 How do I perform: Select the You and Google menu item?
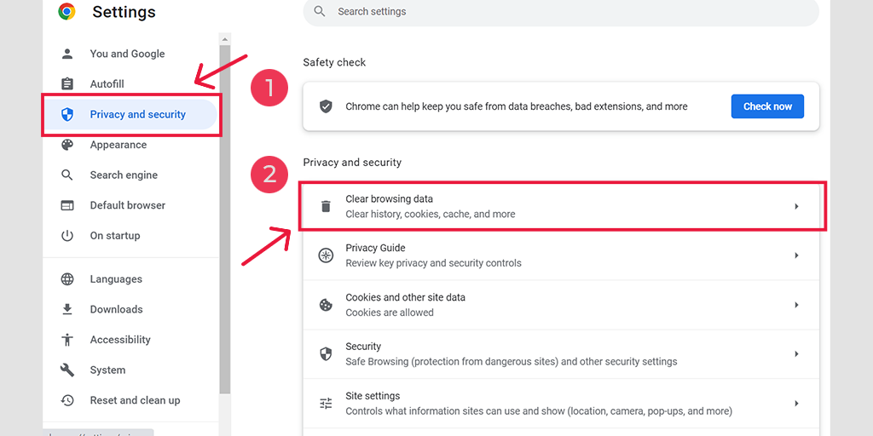click(x=127, y=54)
